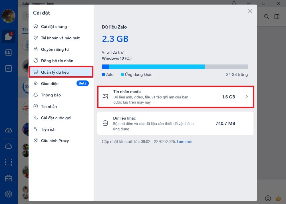
Task: Click the lock icon in window title bar
Action: [x=234, y=3]
